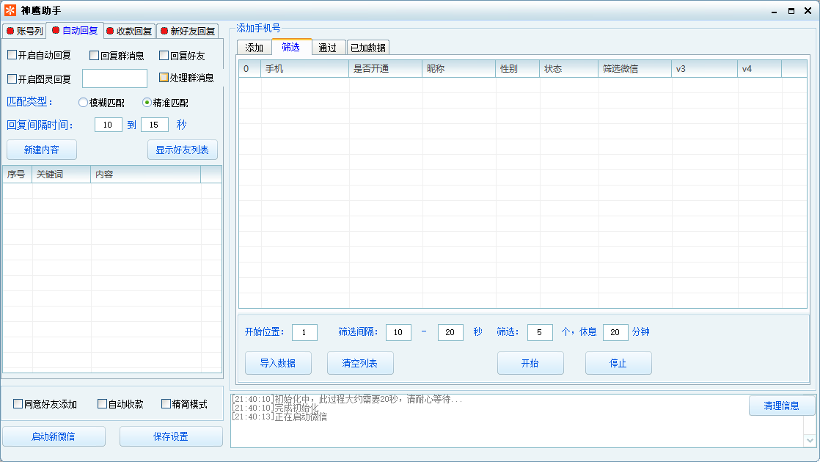
Task: Click the 启动新微信 button
Action: tap(54, 436)
